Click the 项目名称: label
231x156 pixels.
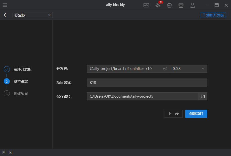[x=64, y=83]
